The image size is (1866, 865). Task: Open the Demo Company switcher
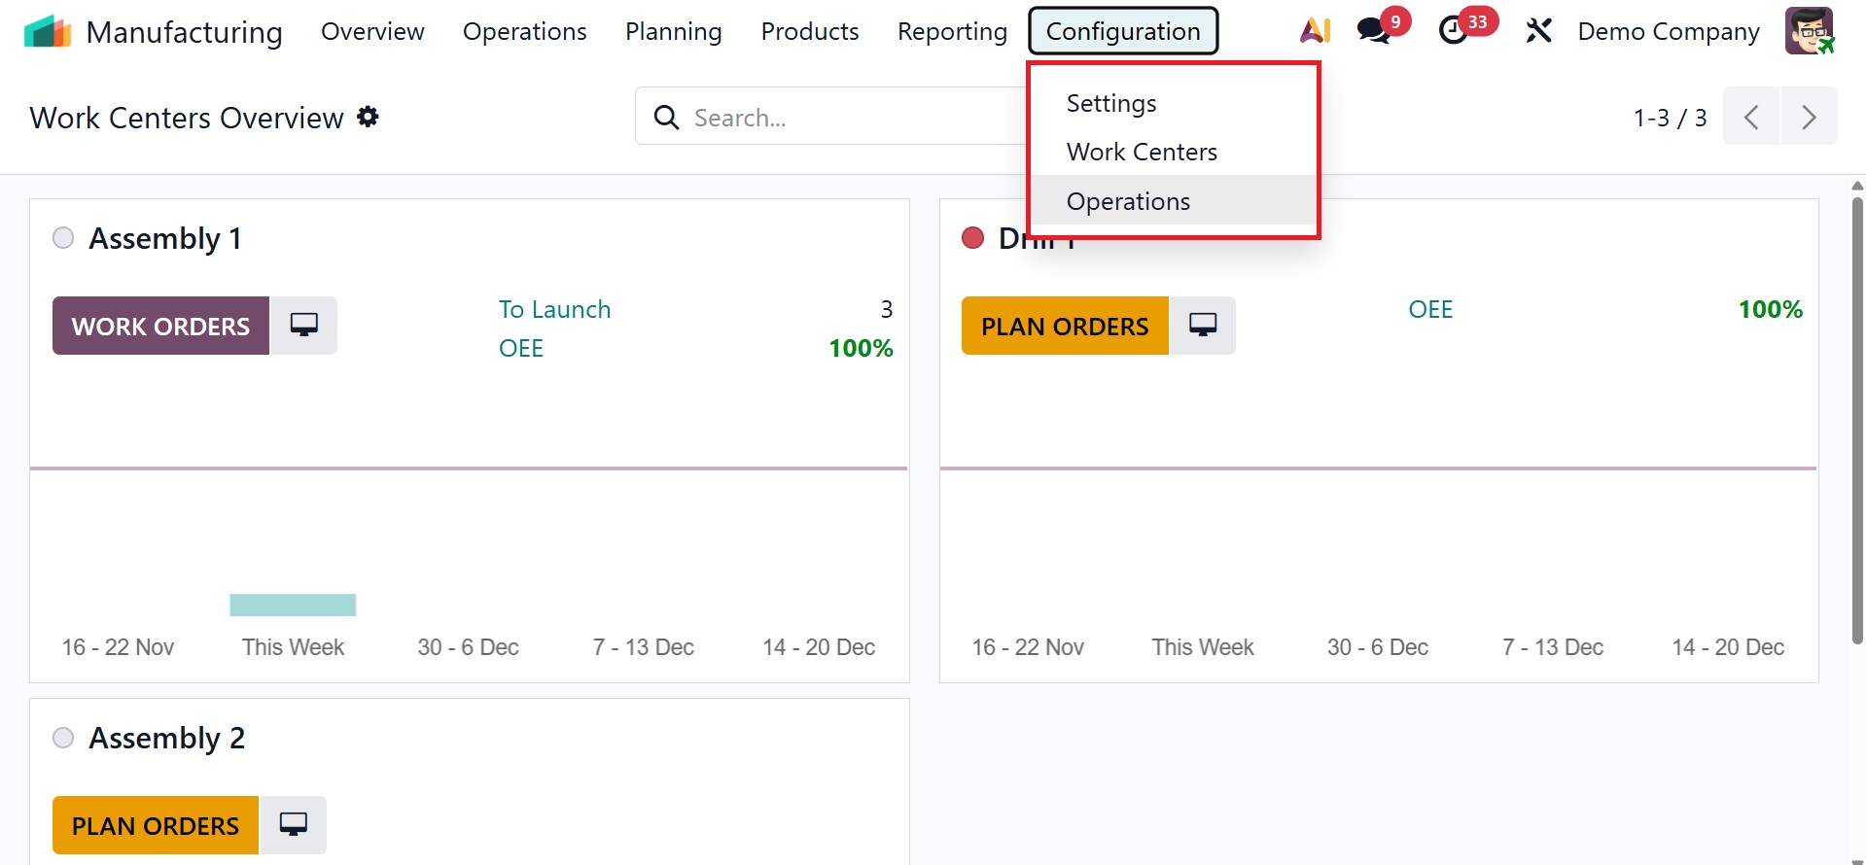click(x=1668, y=31)
